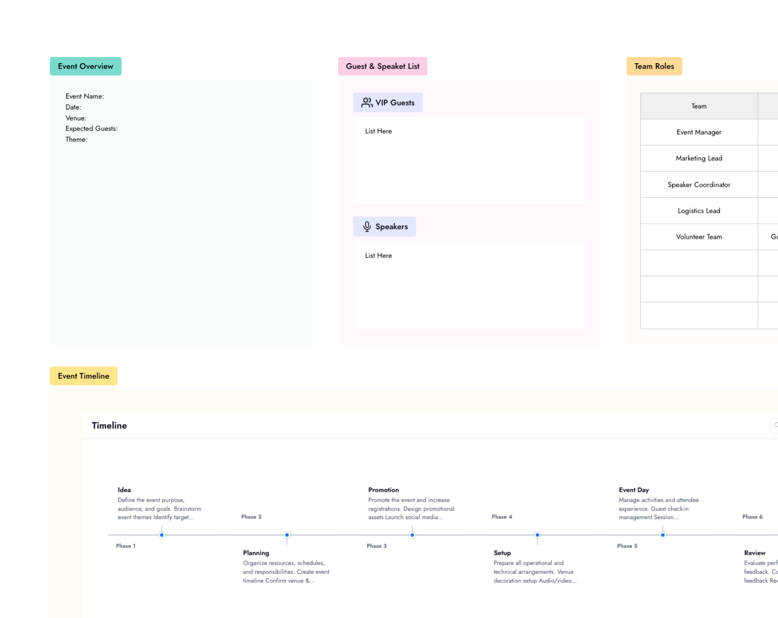Select the Phase 3 timeline dot

(412, 535)
